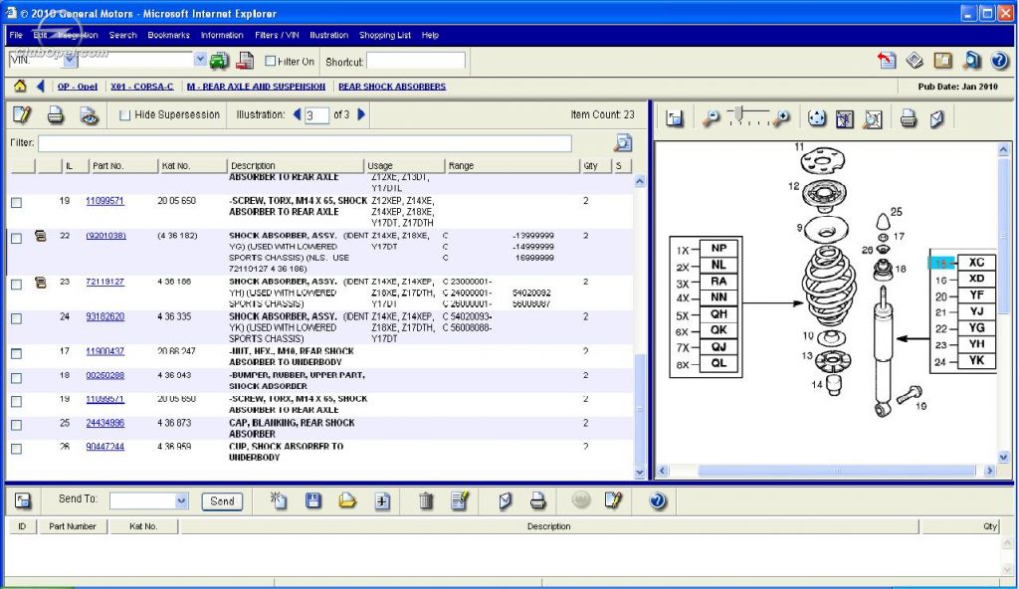
Task: Tick the Hide Supersession checkbox
Action: pos(124,115)
